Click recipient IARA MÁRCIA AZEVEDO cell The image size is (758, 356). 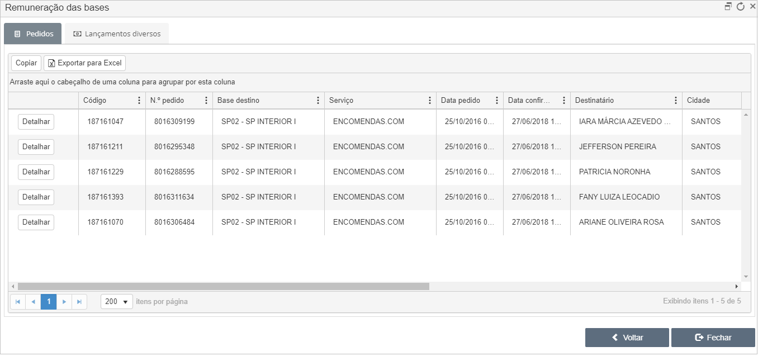tap(627, 122)
